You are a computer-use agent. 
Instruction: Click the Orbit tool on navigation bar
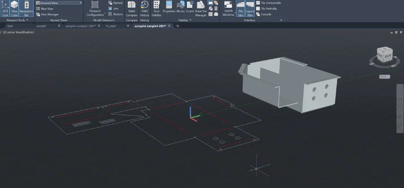(400, 117)
